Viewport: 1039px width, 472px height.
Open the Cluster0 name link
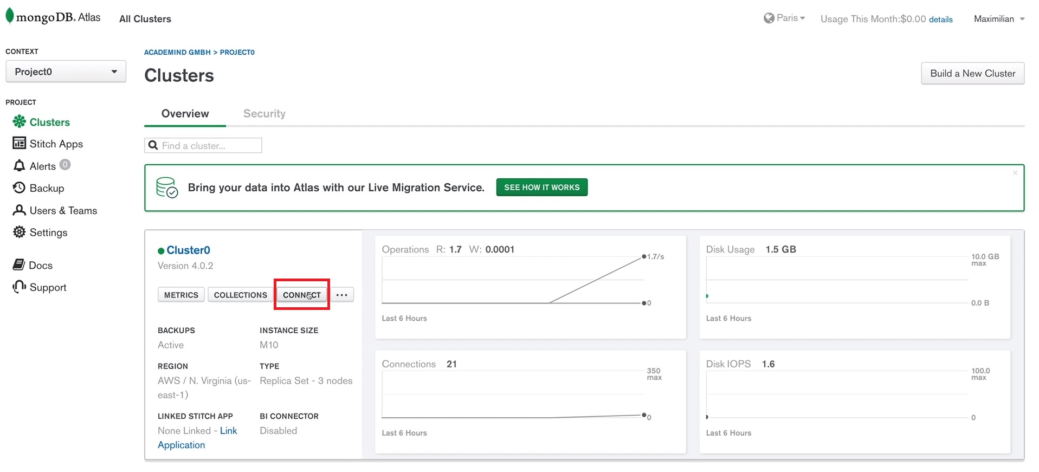[188, 250]
